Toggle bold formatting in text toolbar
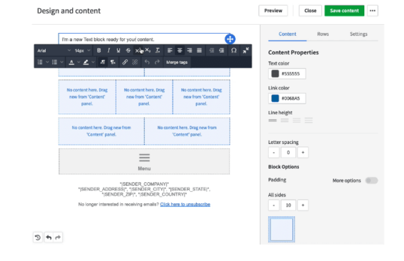Viewport: 404px width, 261px height. pos(99,50)
